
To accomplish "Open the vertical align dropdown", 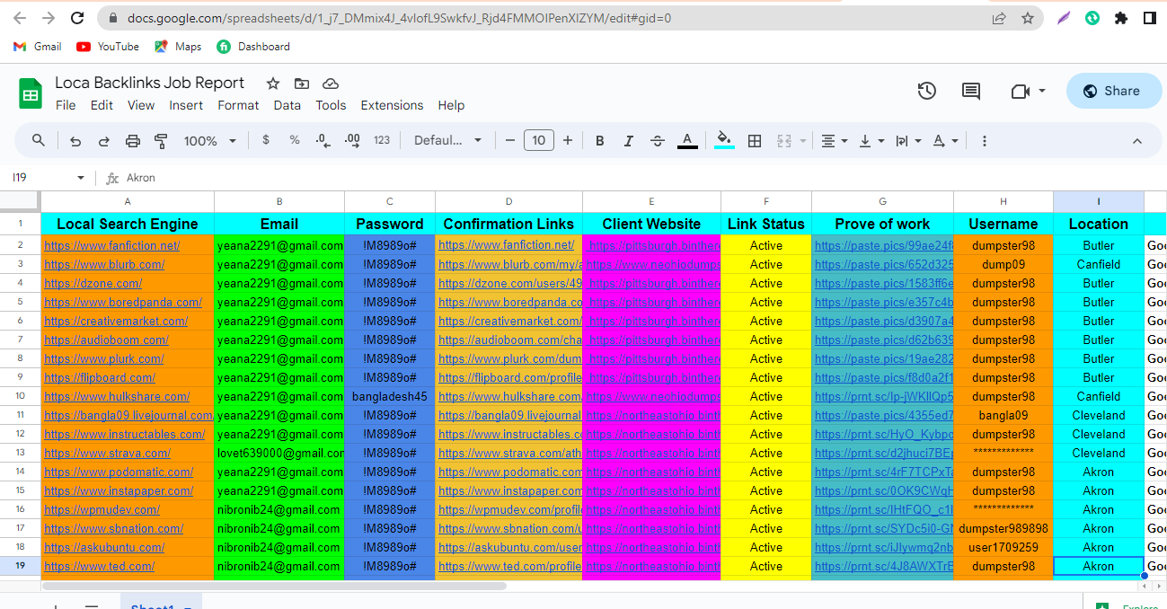I will click(871, 141).
